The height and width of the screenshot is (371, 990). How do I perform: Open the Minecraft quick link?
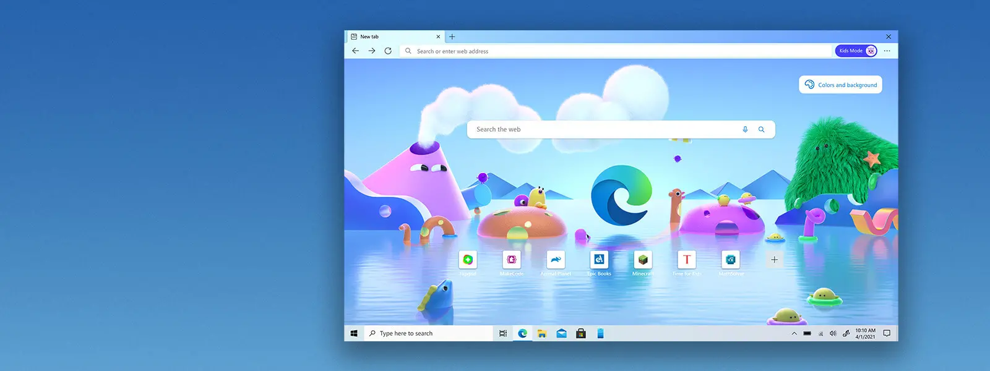(x=643, y=260)
